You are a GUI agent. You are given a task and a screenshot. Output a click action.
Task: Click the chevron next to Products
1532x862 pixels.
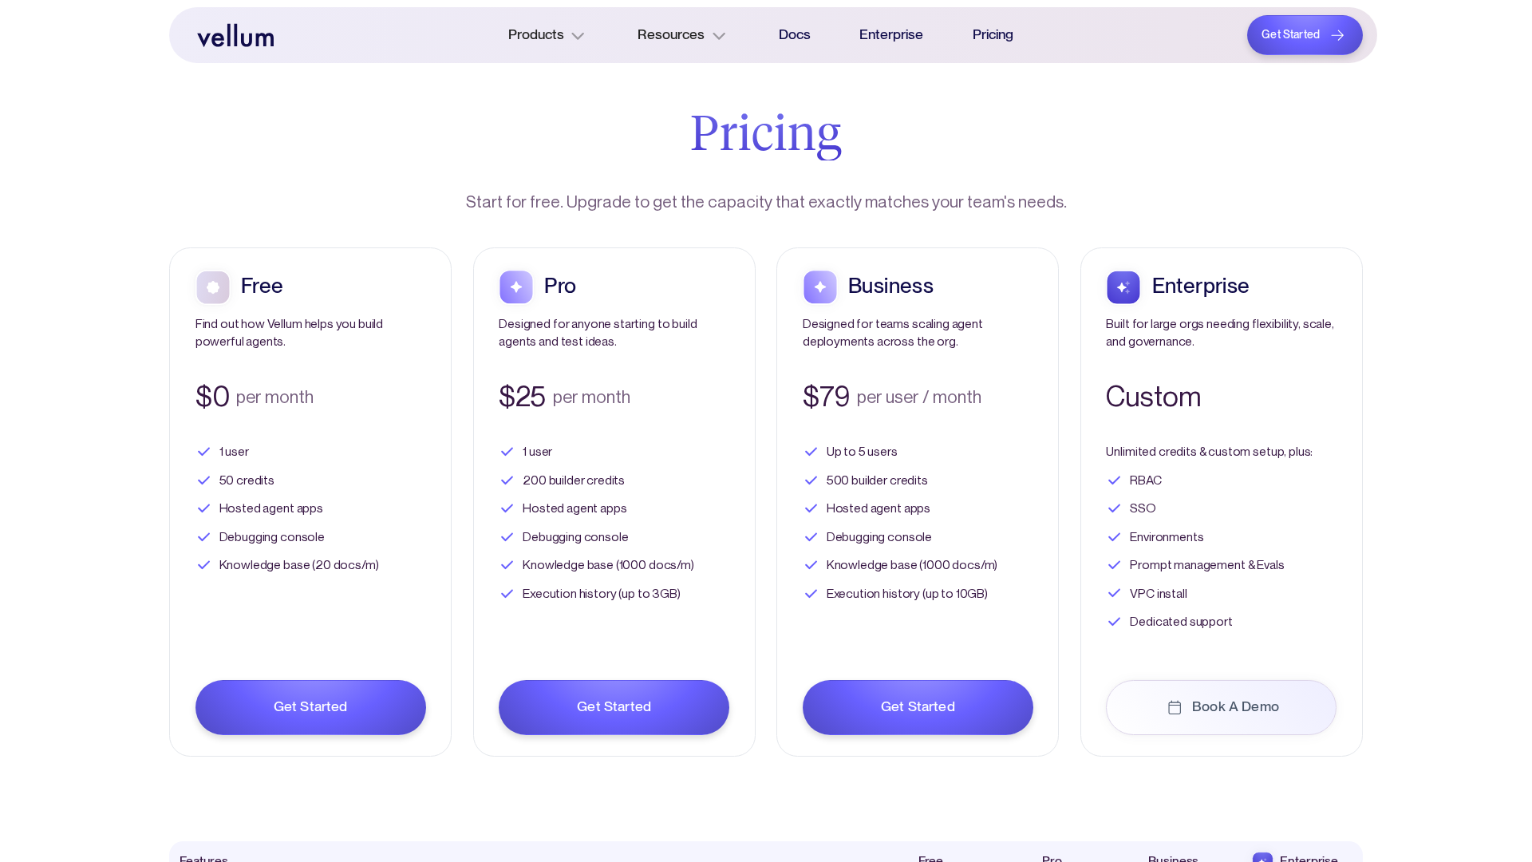578,36
